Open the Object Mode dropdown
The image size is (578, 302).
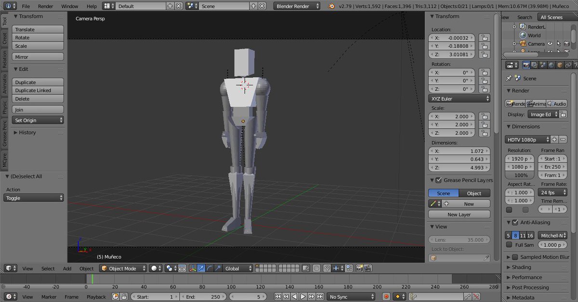pyautogui.click(x=123, y=268)
